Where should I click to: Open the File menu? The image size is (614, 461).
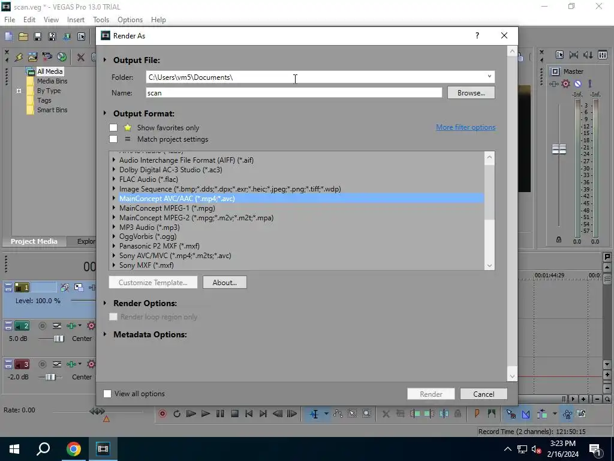click(10, 20)
